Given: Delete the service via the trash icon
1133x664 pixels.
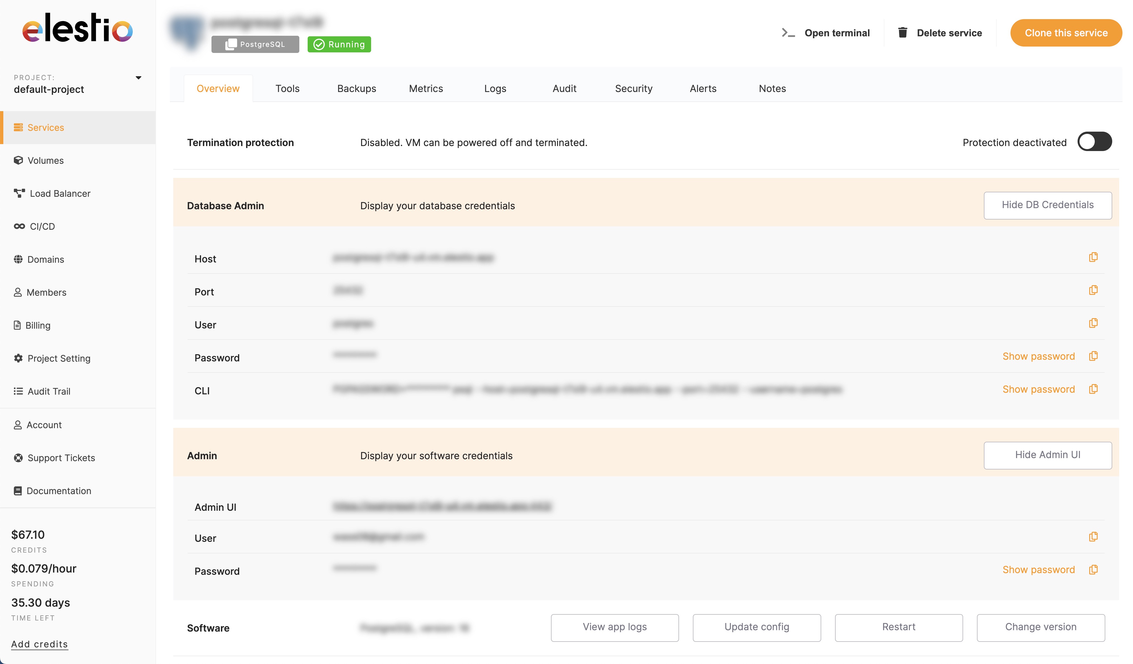Looking at the screenshot, I should point(902,32).
